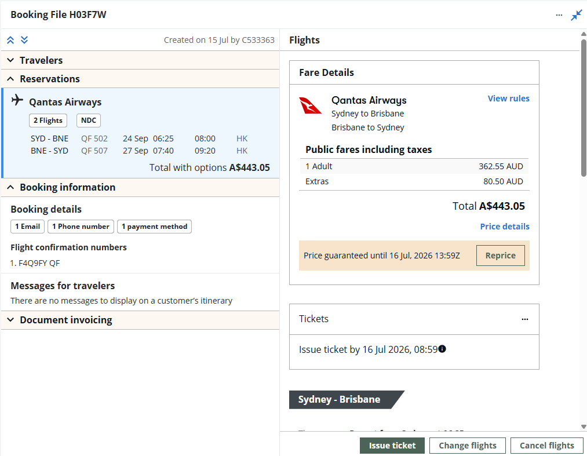
Task: Click the Reprice button
Action: [x=501, y=256]
